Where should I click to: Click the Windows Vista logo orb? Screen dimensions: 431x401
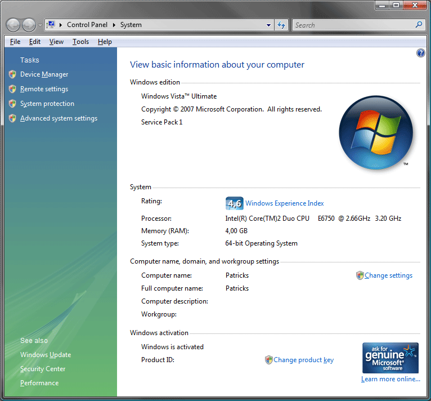pyautogui.click(x=376, y=132)
